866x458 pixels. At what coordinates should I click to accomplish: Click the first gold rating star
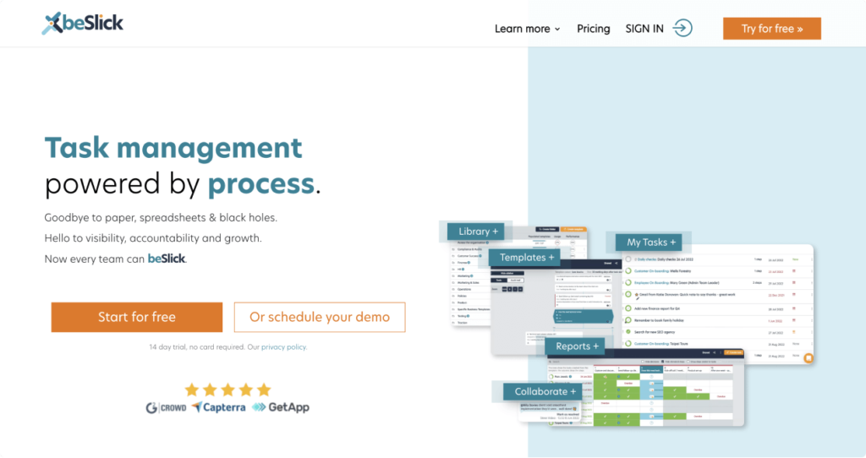191,390
